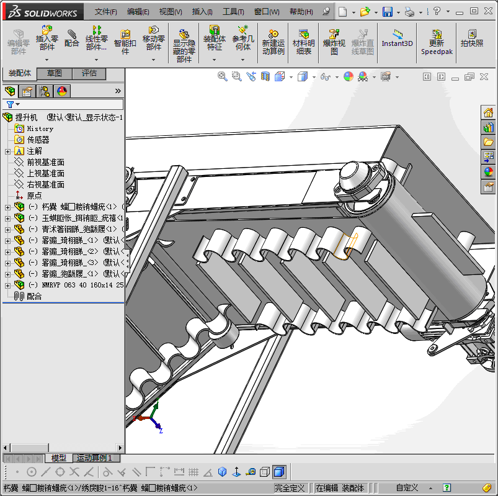498x496 pixels.
Task: Click the 配合 (Mate) paperclip tool
Action: point(72,37)
